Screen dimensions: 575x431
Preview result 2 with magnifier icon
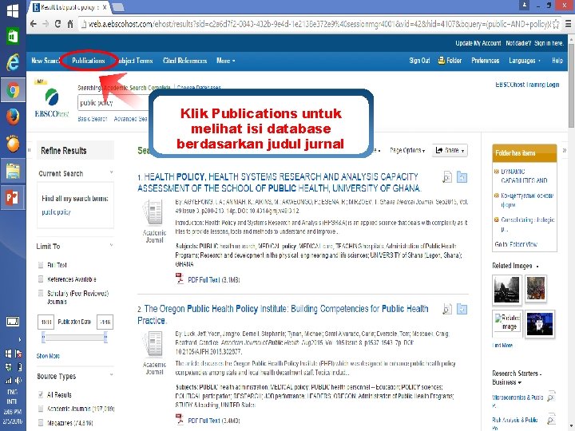click(447, 309)
